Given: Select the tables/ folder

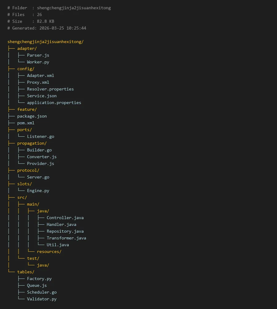Looking at the screenshot, I should point(26,272).
